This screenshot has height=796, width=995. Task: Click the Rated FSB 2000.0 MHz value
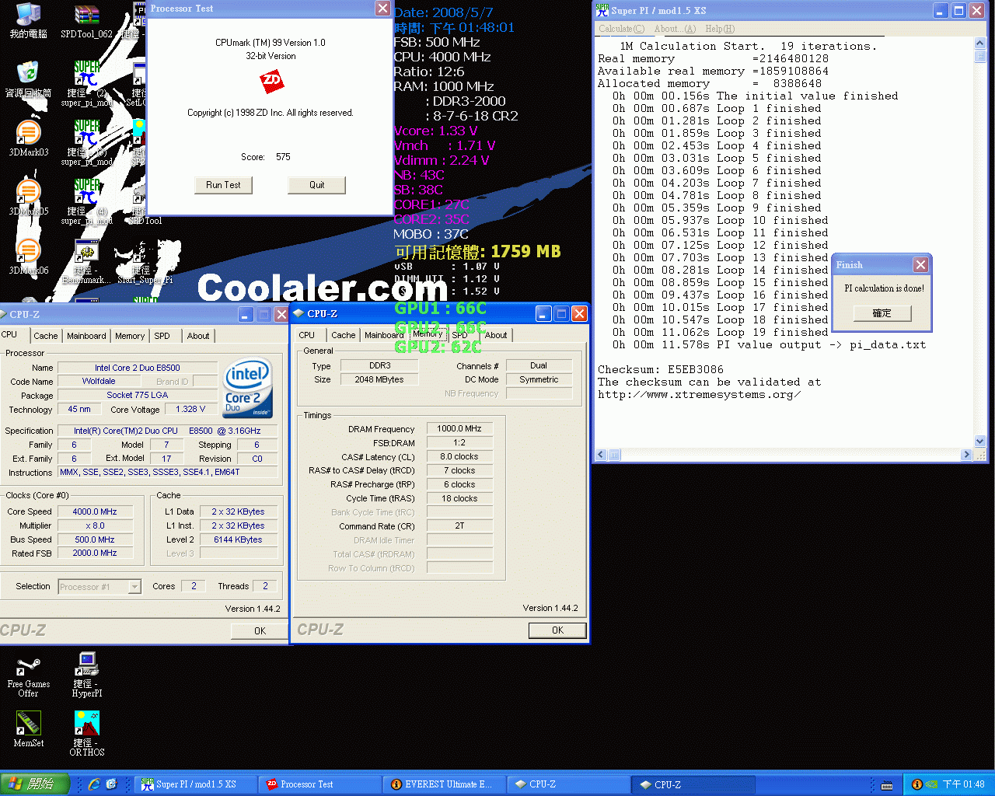(95, 553)
